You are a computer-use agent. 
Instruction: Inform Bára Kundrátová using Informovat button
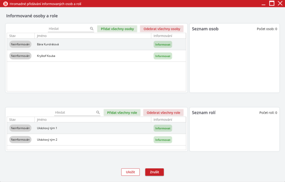click(163, 44)
